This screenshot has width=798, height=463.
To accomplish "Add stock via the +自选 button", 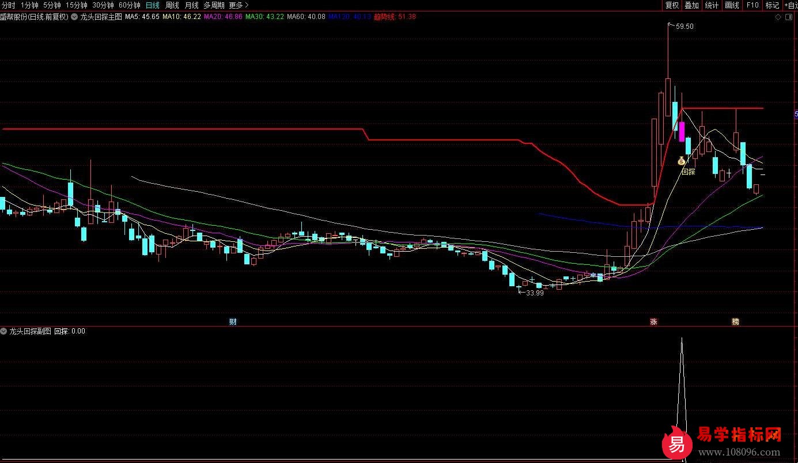I will point(791,5).
